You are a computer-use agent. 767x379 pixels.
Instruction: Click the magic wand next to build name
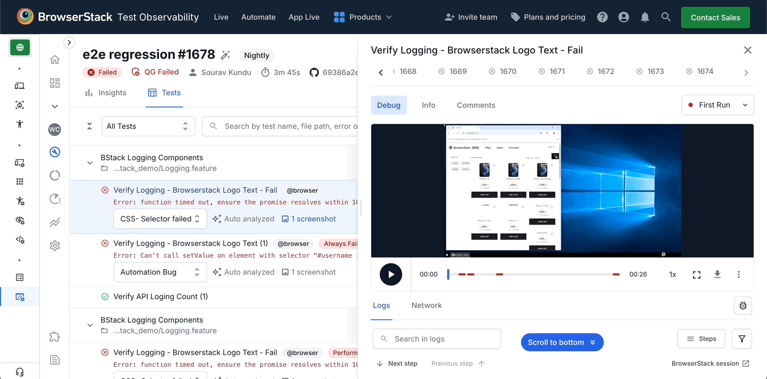225,55
